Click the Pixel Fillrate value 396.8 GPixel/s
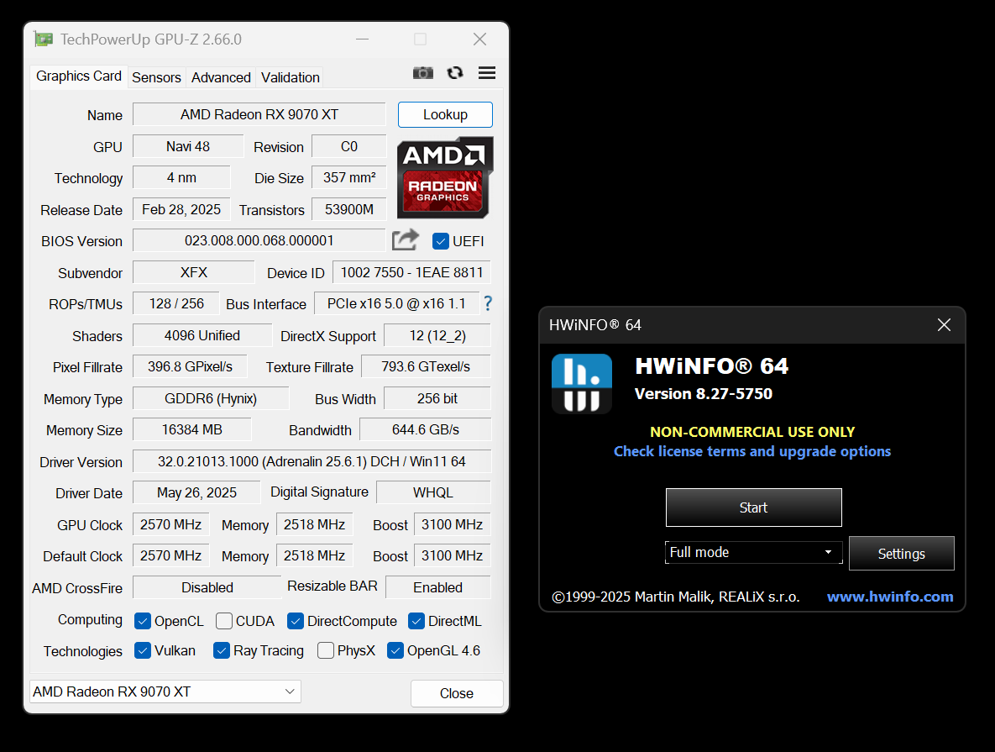The height and width of the screenshot is (752, 995). point(190,366)
